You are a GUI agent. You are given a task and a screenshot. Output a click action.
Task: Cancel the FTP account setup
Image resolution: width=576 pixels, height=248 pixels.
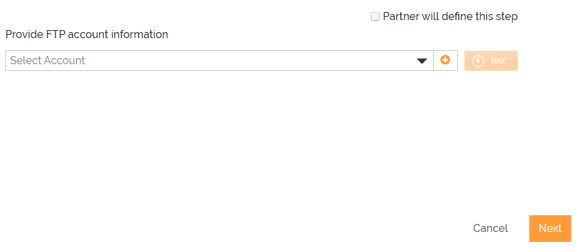tap(490, 229)
